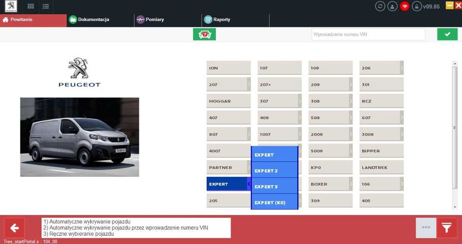
Task: Expand the 807 model variants arrow
Action: click(249, 134)
